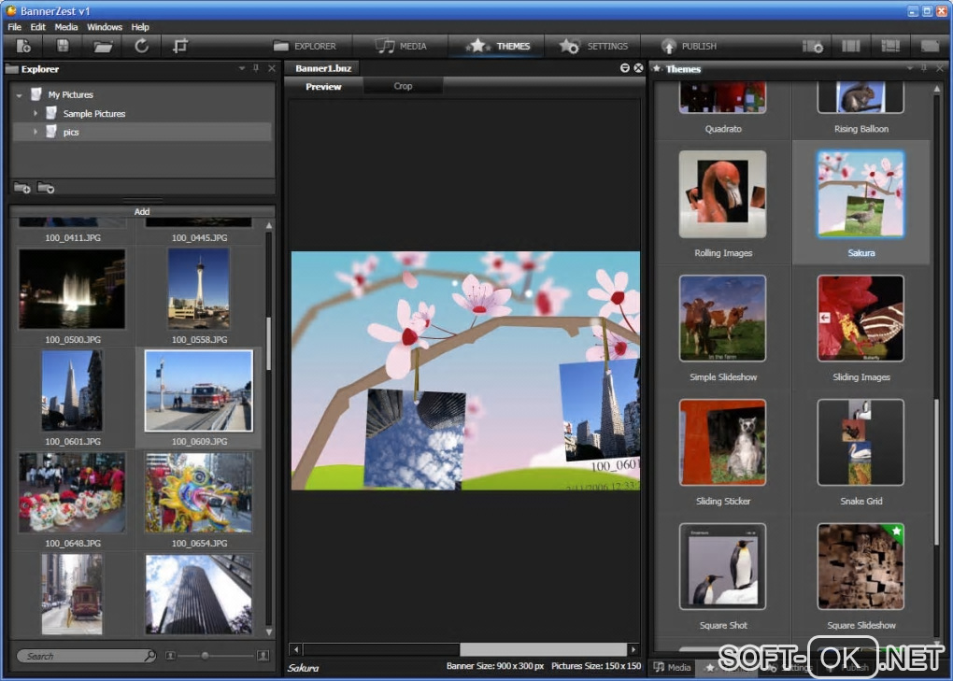The width and height of the screenshot is (953, 681).
Task: Click the Save icon in toolbar
Action: pyautogui.click(x=63, y=46)
